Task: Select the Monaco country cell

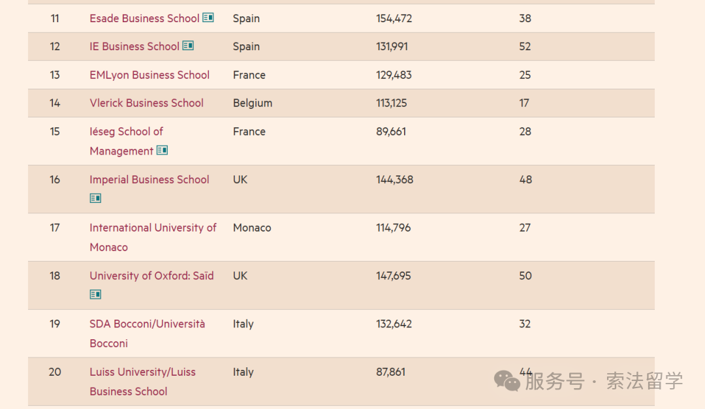Action: 252,228
